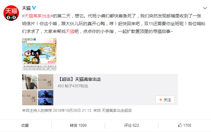Viewport: 211px width, 132px height.
Task: View the bottom-left cat sketch cover thumbnail
Action: pyautogui.click(x=30, y=98)
